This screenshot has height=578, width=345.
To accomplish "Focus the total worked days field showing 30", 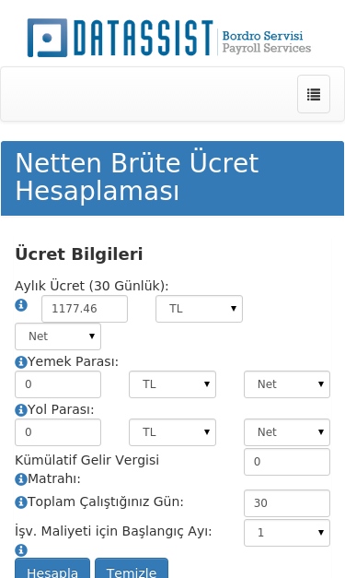I will pos(287,503).
